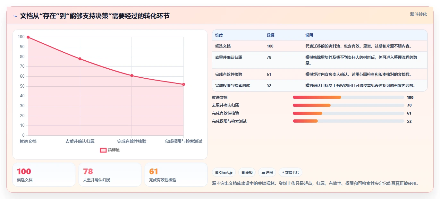
Task: Click the 完成有效性核验 label in the progress list
Action: [x=225, y=113]
